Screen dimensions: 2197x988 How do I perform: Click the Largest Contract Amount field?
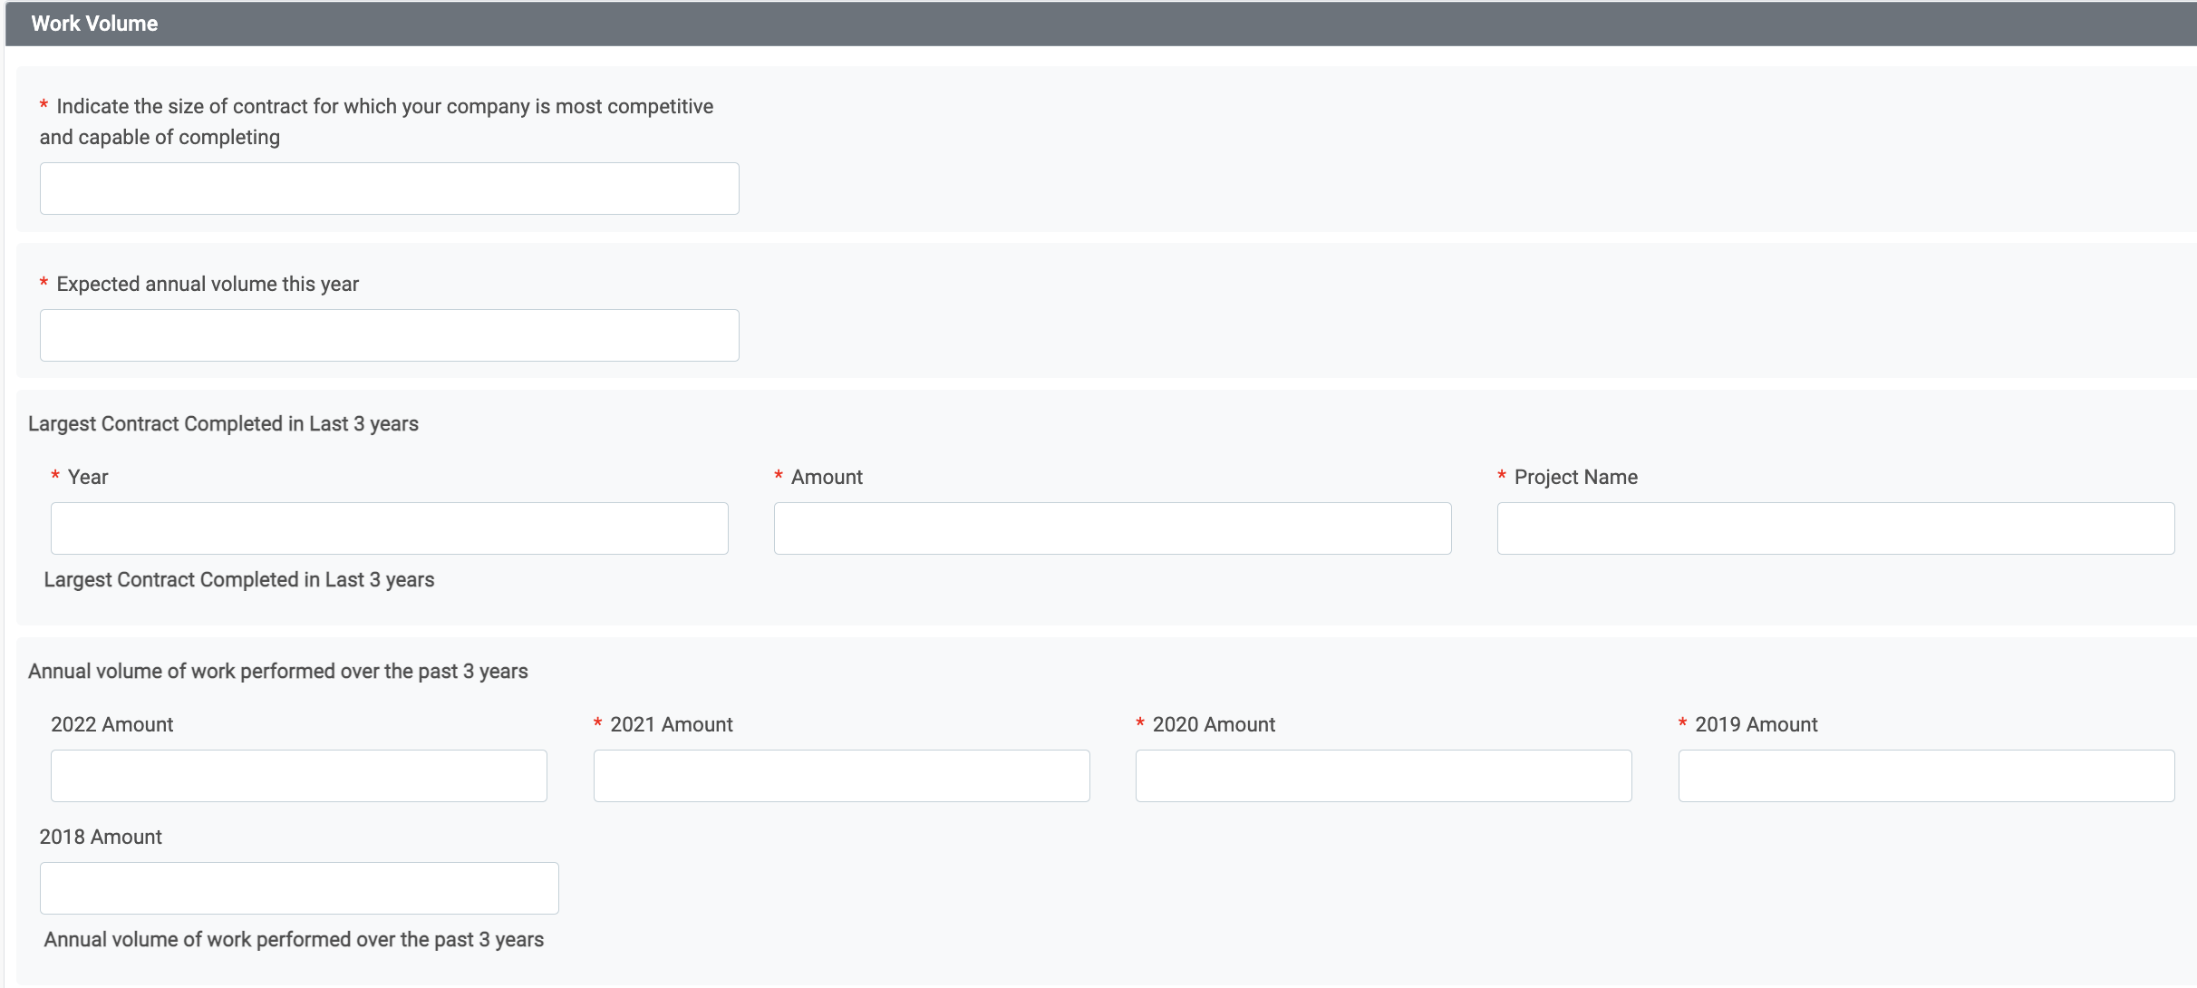point(1112,528)
